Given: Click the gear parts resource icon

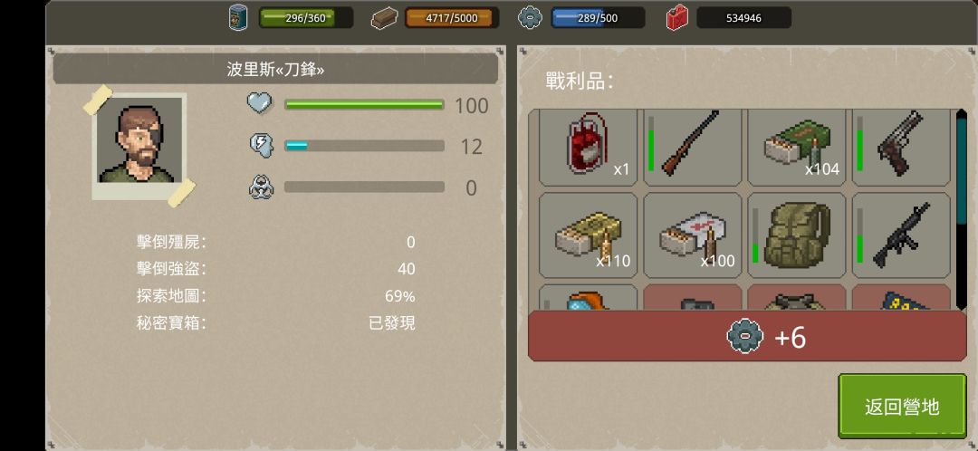Looking at the screenshot, I should 530,17.
